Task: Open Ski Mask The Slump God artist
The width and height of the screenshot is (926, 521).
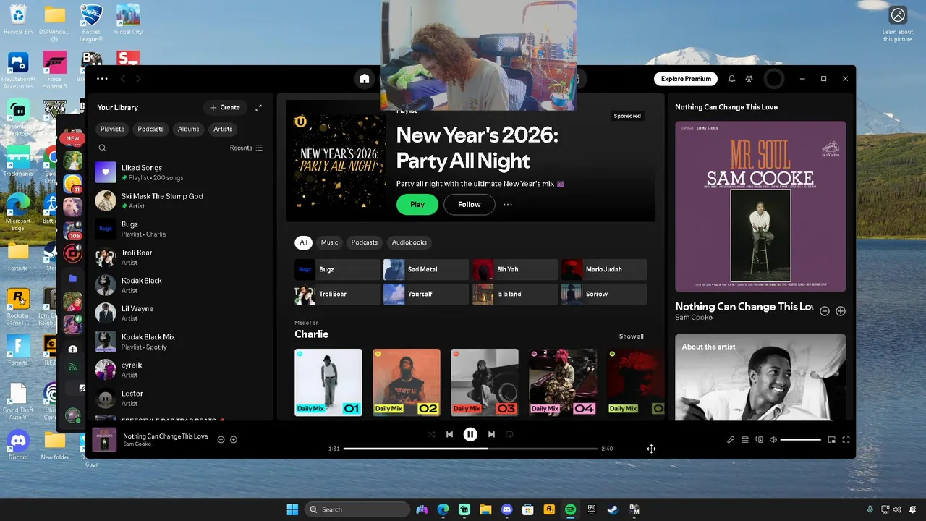Action: [x=179, y=200]
